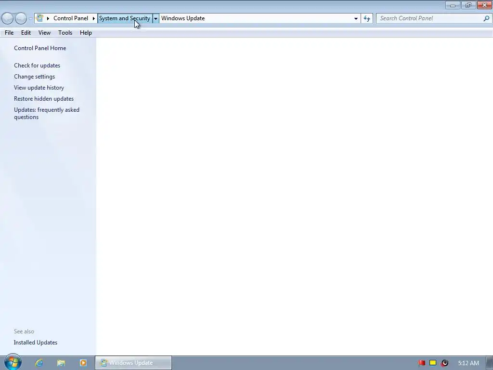Restore down the Windows Update window
The height and width of the screenshot is (370, 493).
(468, 5)
